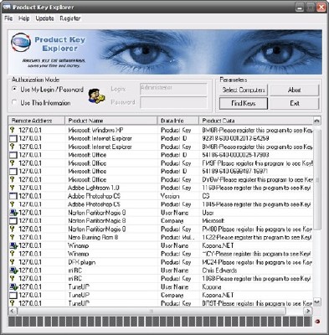Click the user icon on the Winamp User Name row
The image size is (329, 335).
click(x=13, y=245)
